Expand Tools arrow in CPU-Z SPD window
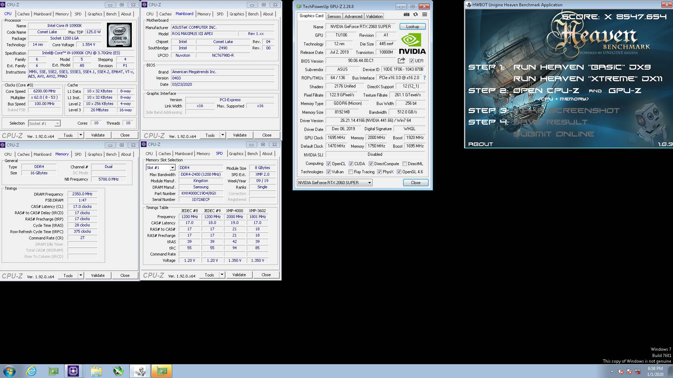The width and height of the screenshot is (673, 378). (x=222, y=275)
